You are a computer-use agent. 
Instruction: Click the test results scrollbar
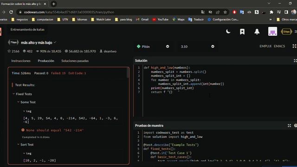(128, 73)
